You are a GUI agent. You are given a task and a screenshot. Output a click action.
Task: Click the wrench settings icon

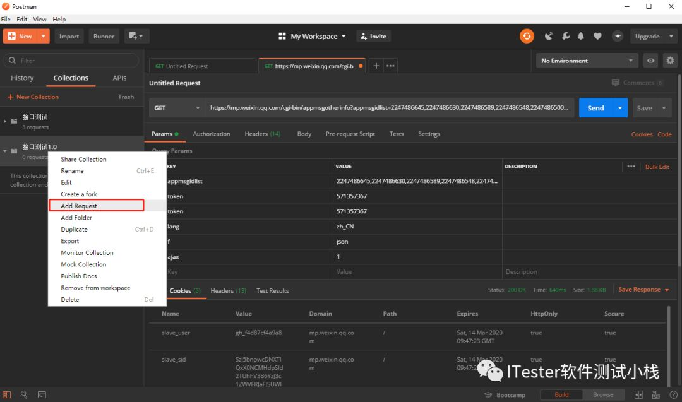(x=566, y=36)
